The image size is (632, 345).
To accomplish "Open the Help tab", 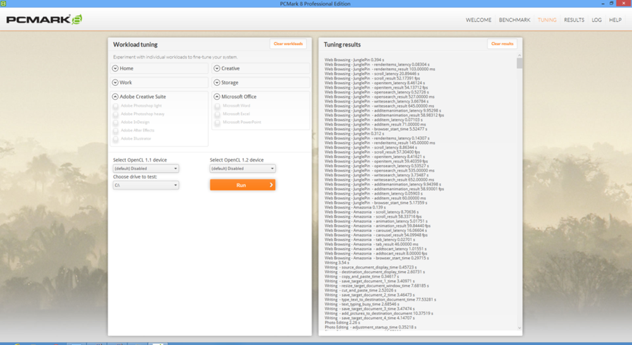I will [x=615, y=20].
